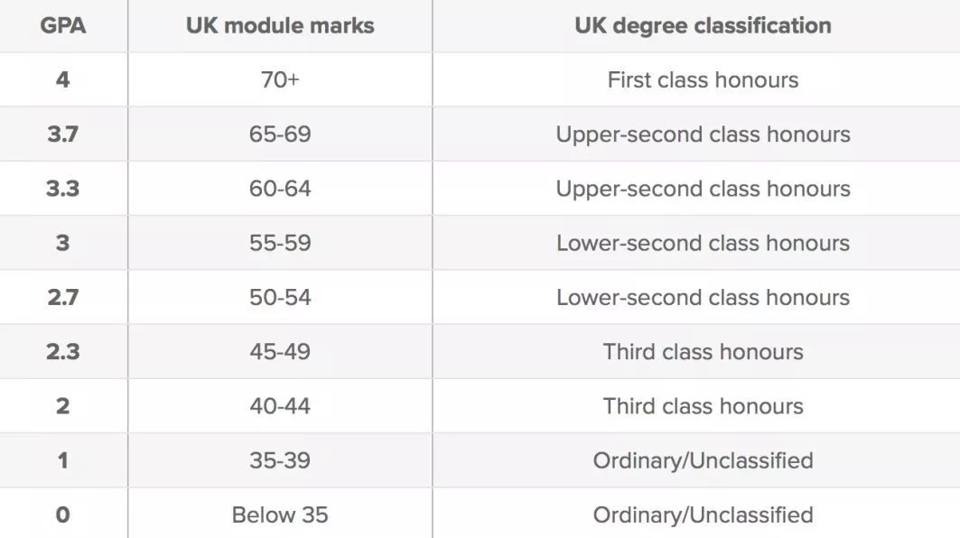
Task: Select Lower-second class honours beside 50-54
Action: [703, 297]
